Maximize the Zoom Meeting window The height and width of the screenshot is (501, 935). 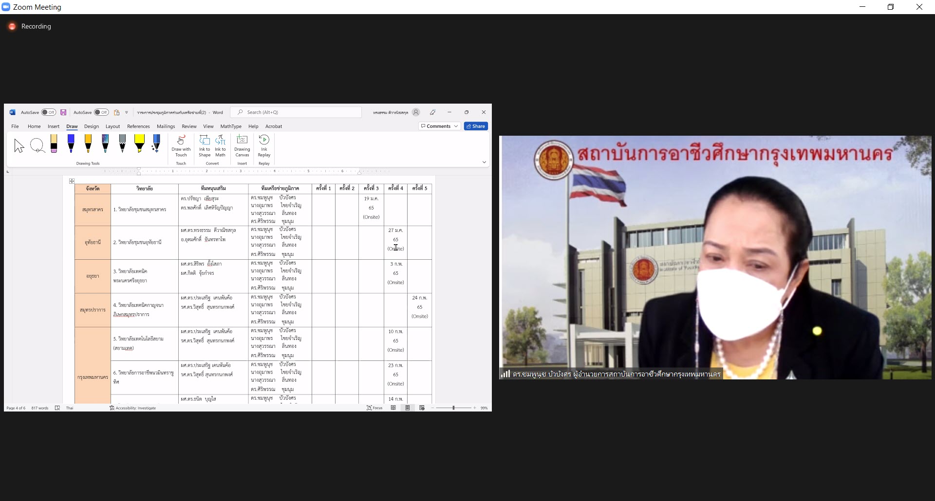click(x=891, y=7)
